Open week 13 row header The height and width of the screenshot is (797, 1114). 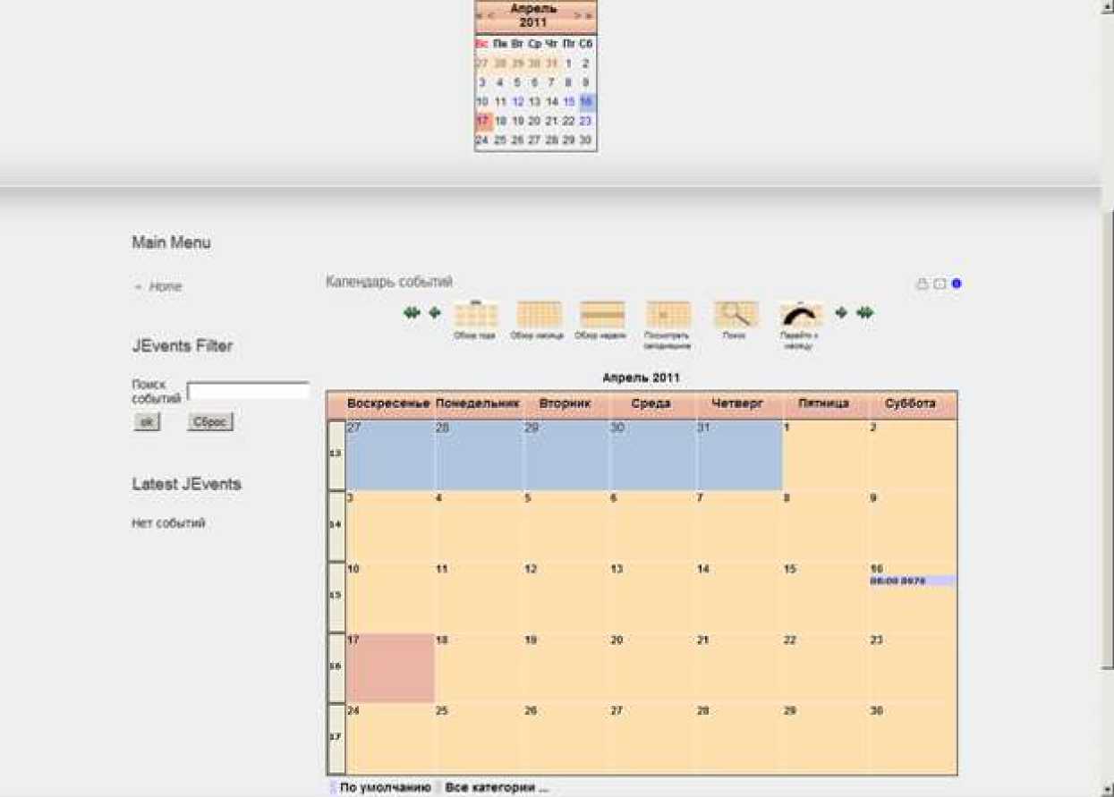(336, 454)
